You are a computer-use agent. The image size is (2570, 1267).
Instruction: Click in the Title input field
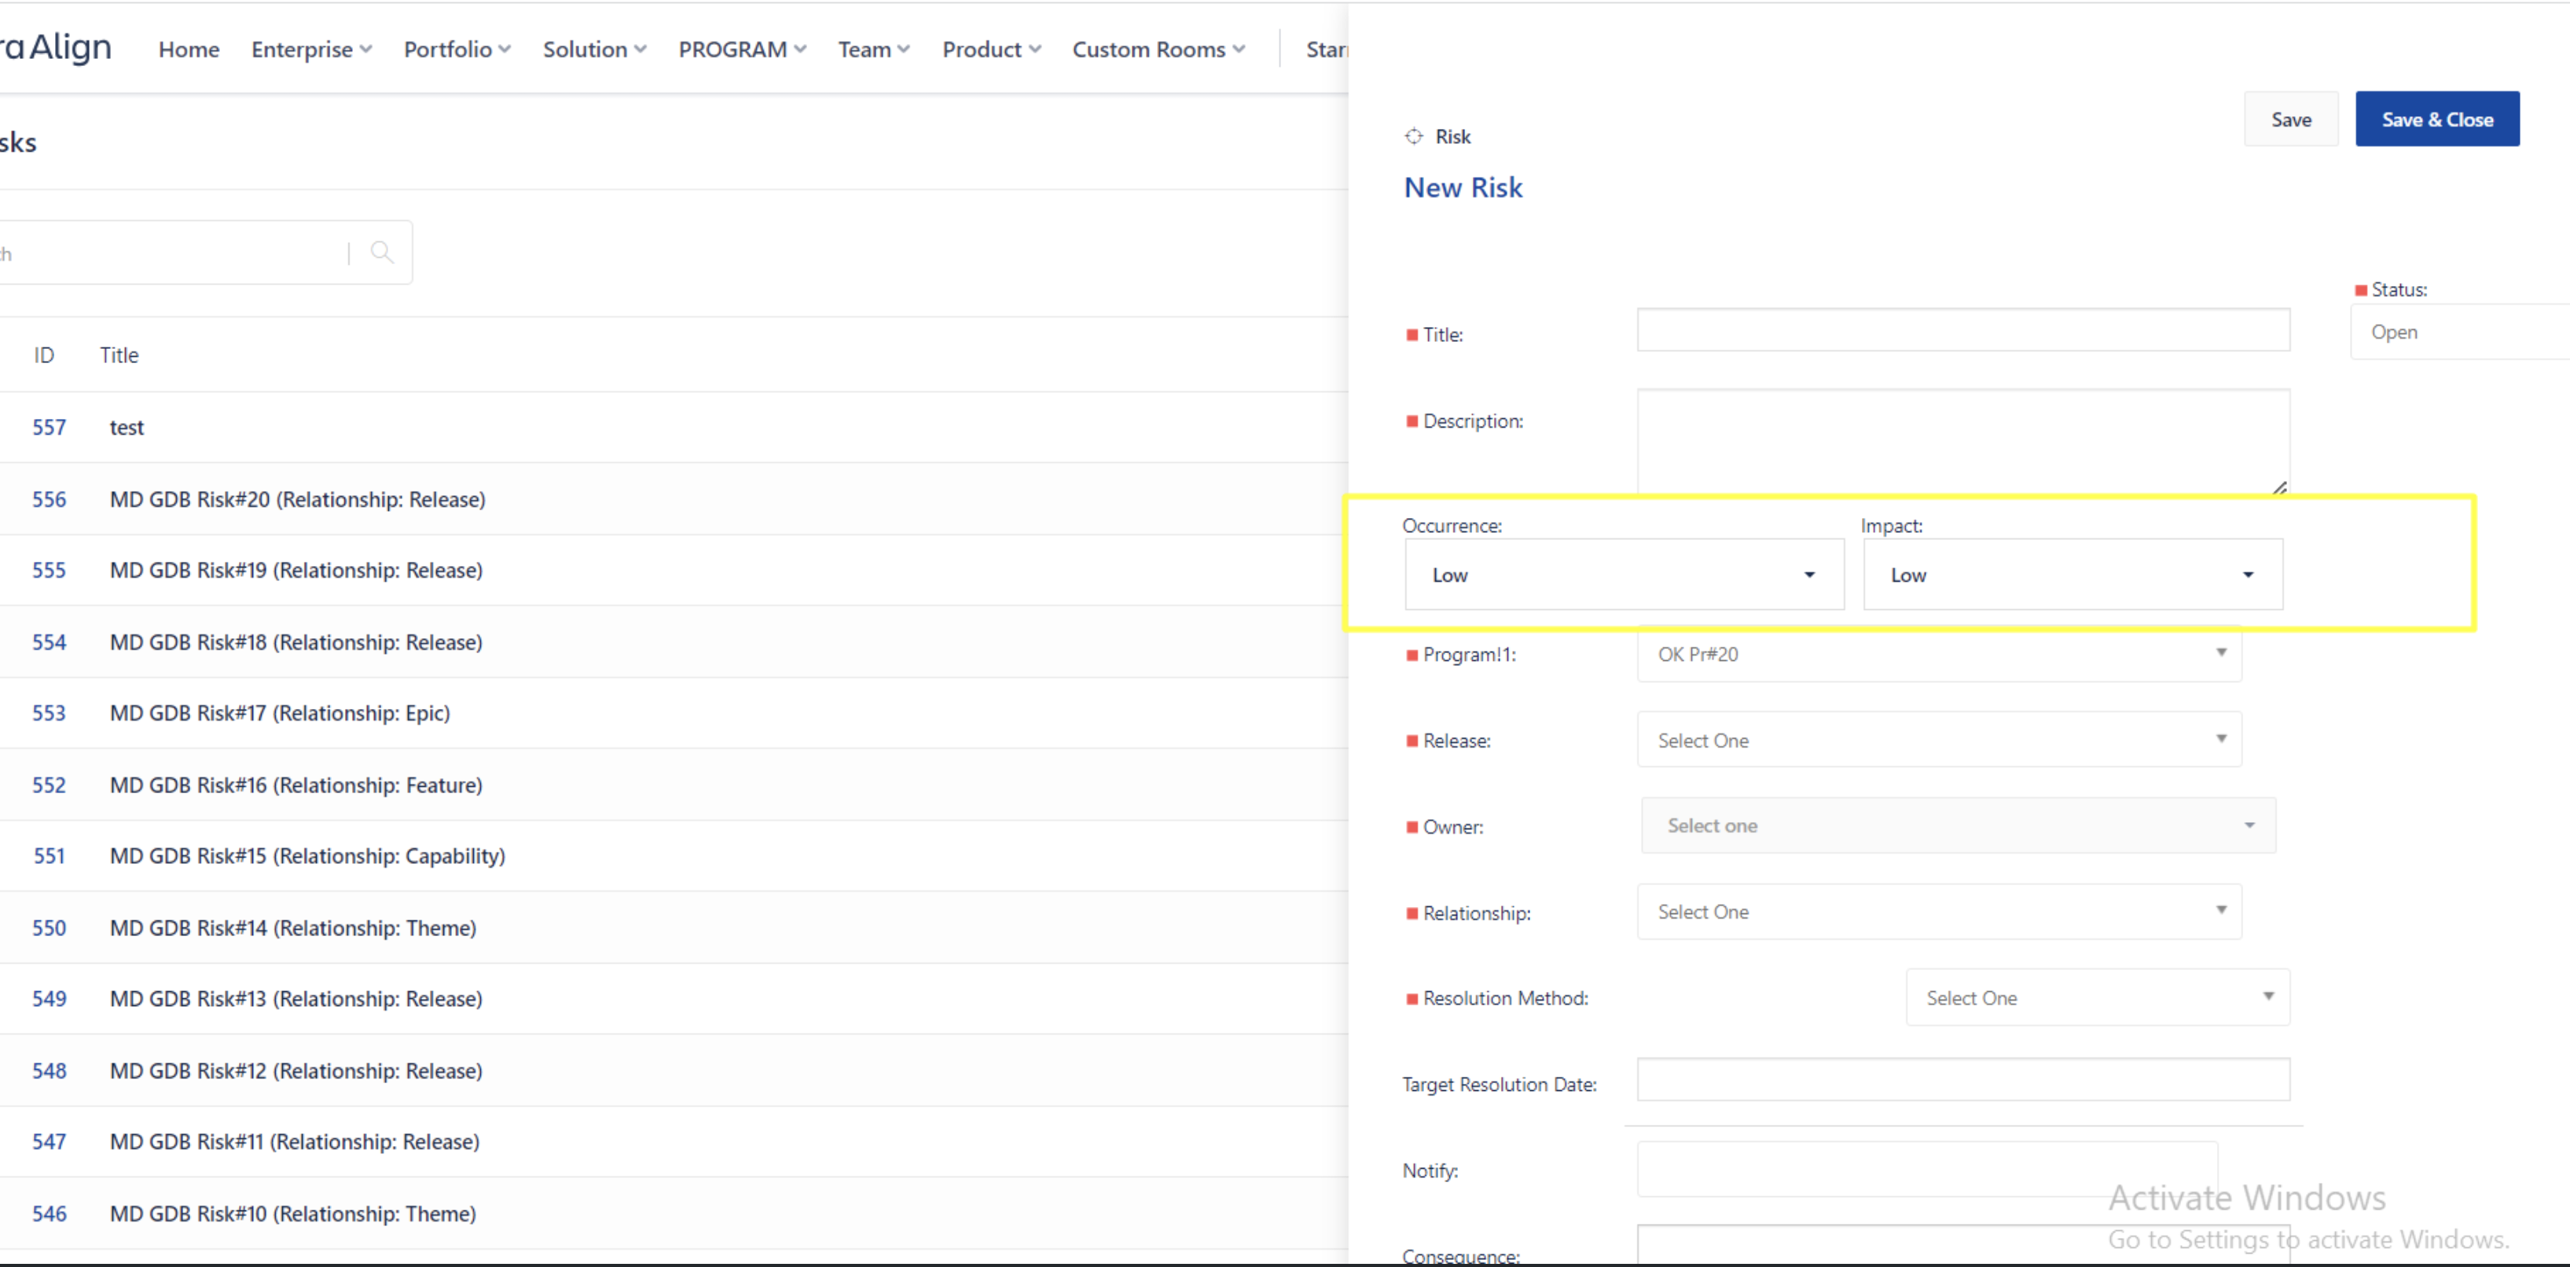(x=1962, y=330)
